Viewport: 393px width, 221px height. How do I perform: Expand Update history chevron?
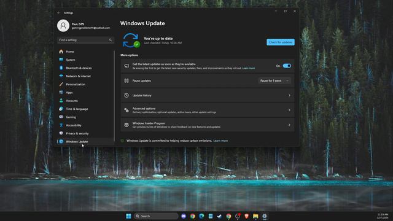tap(289, 96)
